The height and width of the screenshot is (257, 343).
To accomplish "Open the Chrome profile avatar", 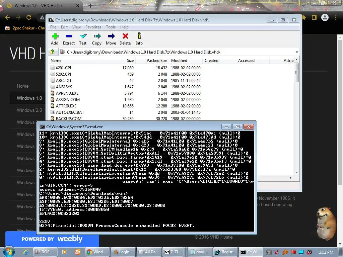I will (x=325, y=17).
